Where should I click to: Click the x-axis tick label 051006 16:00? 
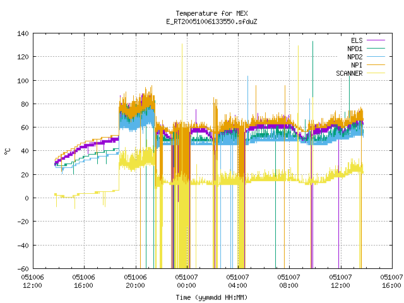tap(84, 282)
